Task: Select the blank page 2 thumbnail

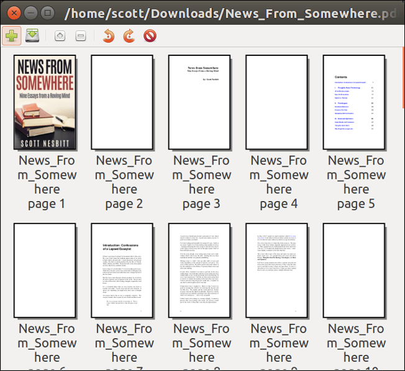Action: [122, 102]
